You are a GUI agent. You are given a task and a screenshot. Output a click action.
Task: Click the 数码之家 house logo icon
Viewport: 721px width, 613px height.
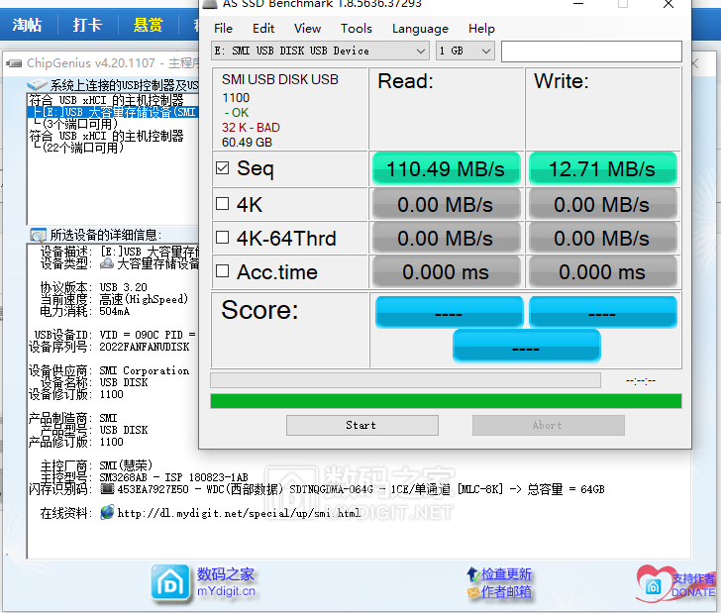click(170, 582)
